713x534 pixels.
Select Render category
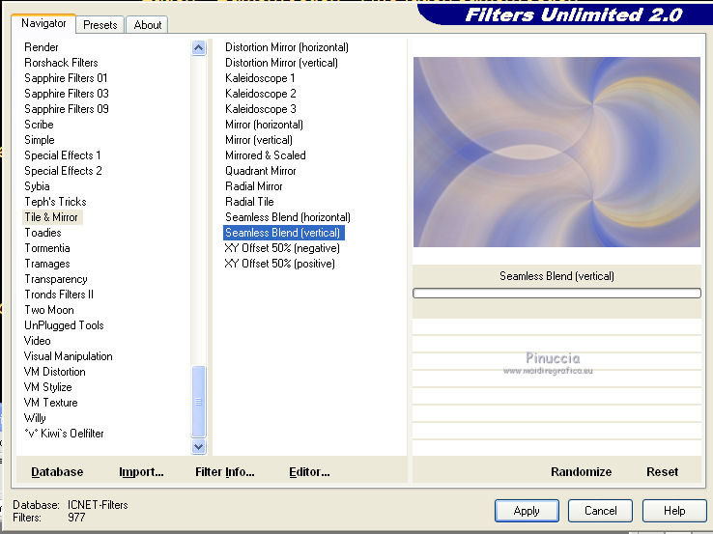[42, 47]
